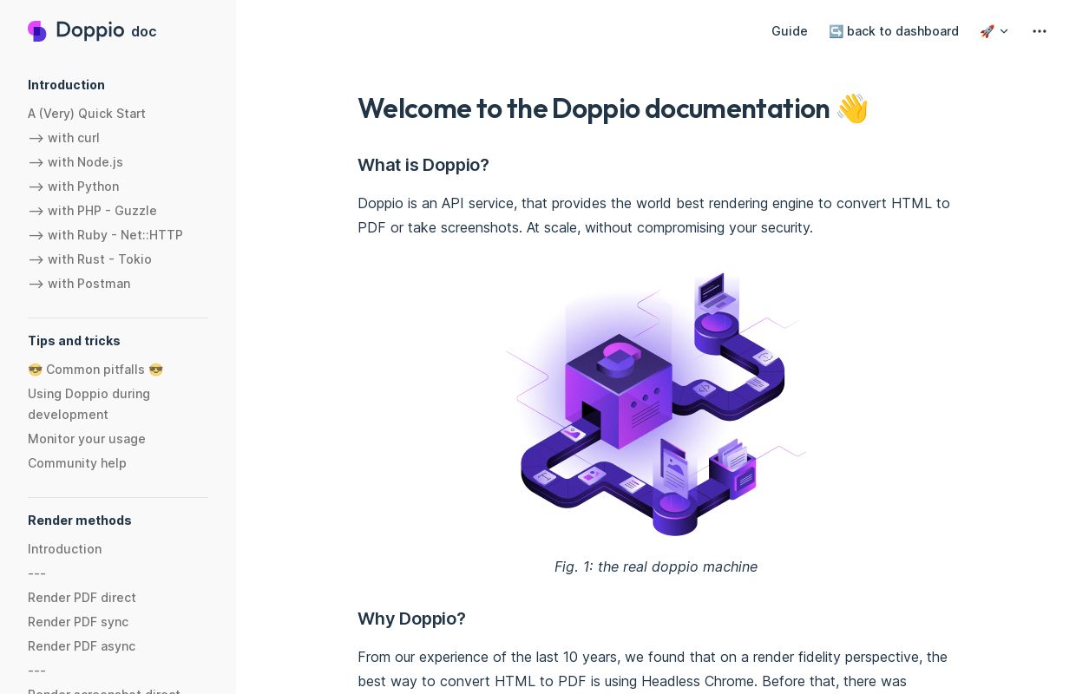Image resolution: width=1076 pixels, height=694 pixels.
Task: Open Render methods Introduction link
Action: click(65, 549)
